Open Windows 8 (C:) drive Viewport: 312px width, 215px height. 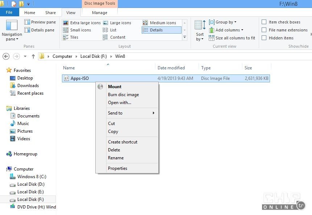coord(28,177)
